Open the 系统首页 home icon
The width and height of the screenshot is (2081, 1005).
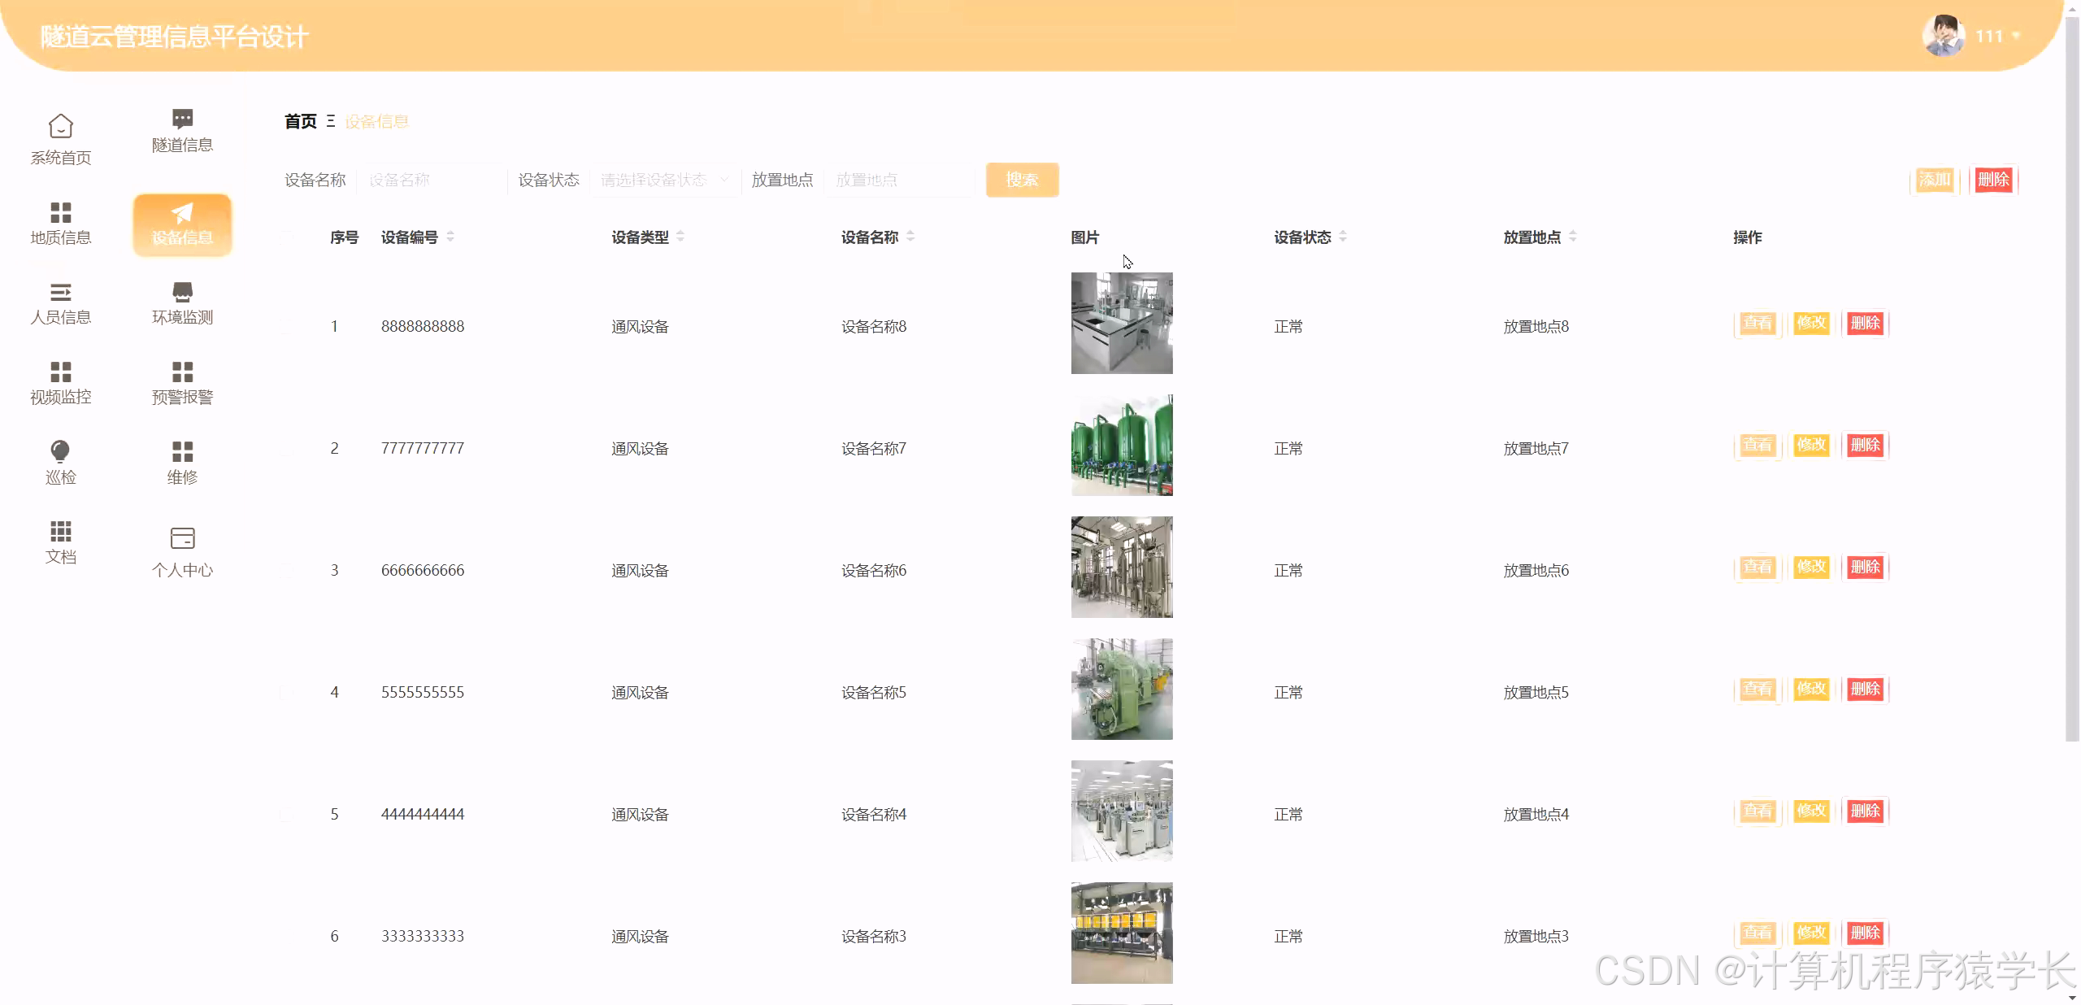[61, 126]
